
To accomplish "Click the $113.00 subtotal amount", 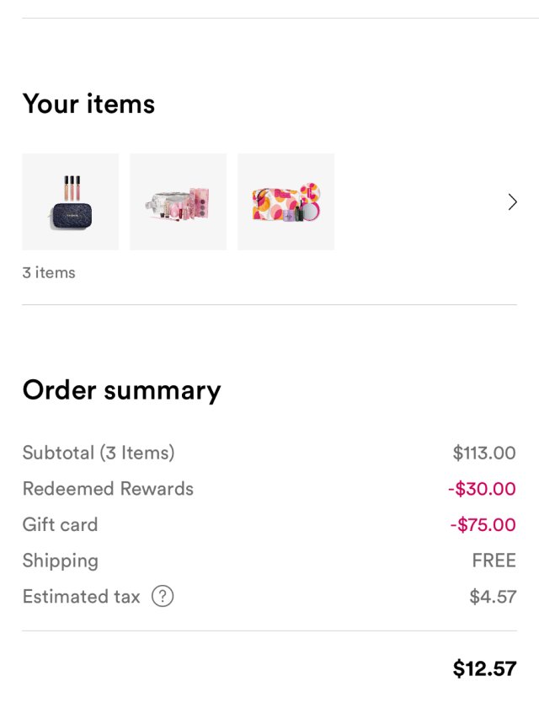I will click(483, 453).
